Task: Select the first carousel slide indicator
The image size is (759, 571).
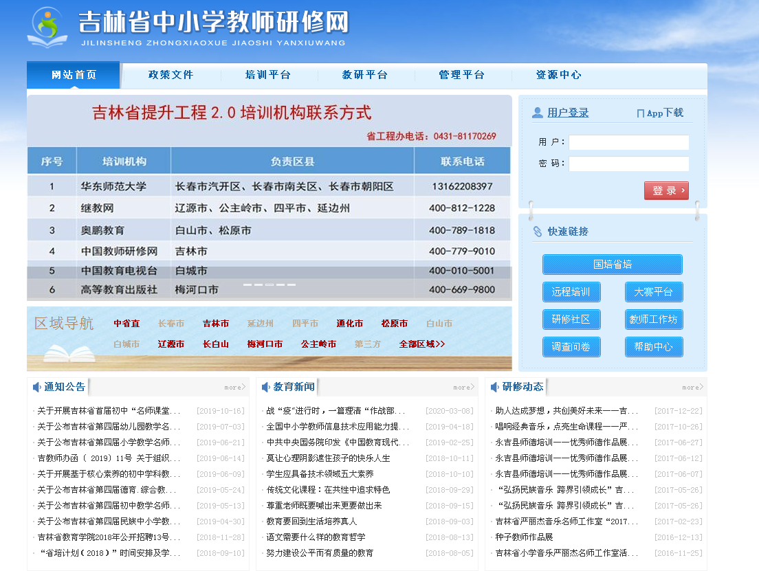Action: tap(247, 284)
